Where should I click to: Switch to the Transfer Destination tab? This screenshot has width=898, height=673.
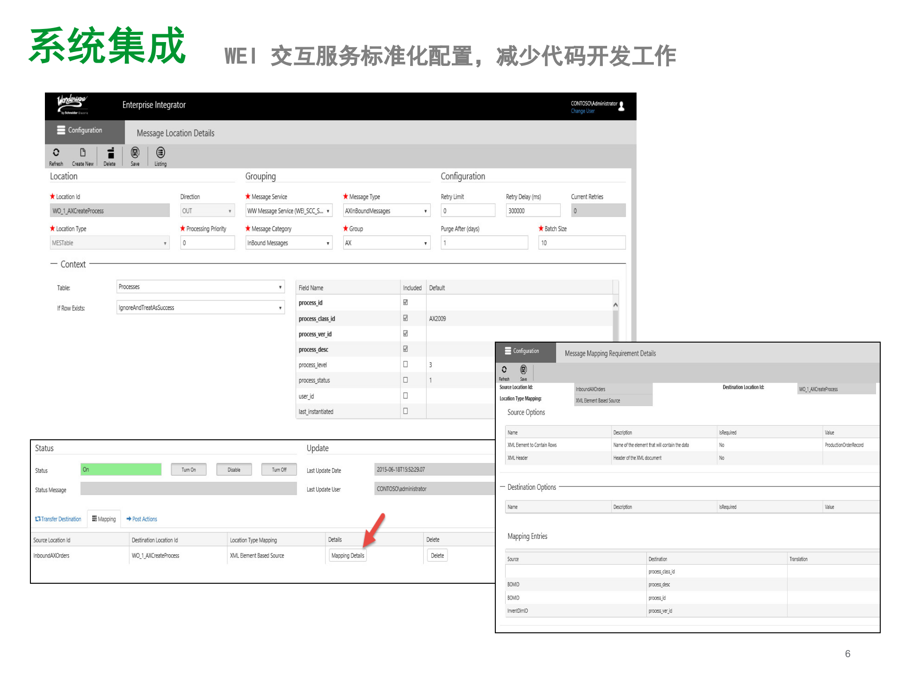point(58,519)
